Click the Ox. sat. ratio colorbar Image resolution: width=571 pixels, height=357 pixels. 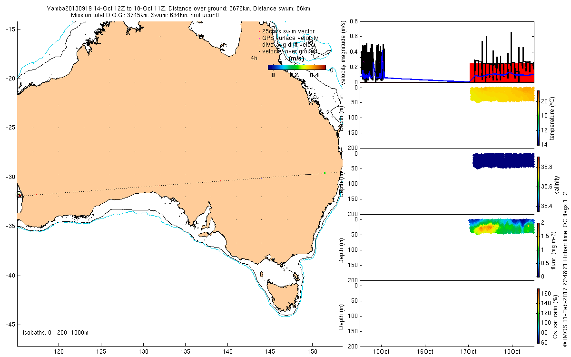coord(538,316)
